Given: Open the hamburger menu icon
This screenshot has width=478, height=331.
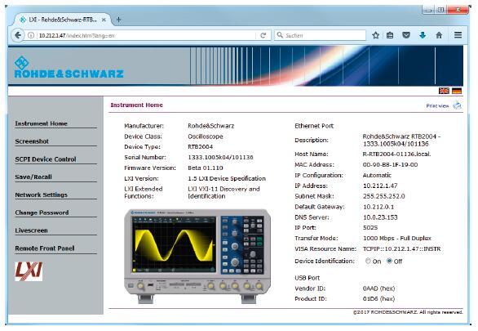Looking at the screenshot, I should click(x=458, y=35).
